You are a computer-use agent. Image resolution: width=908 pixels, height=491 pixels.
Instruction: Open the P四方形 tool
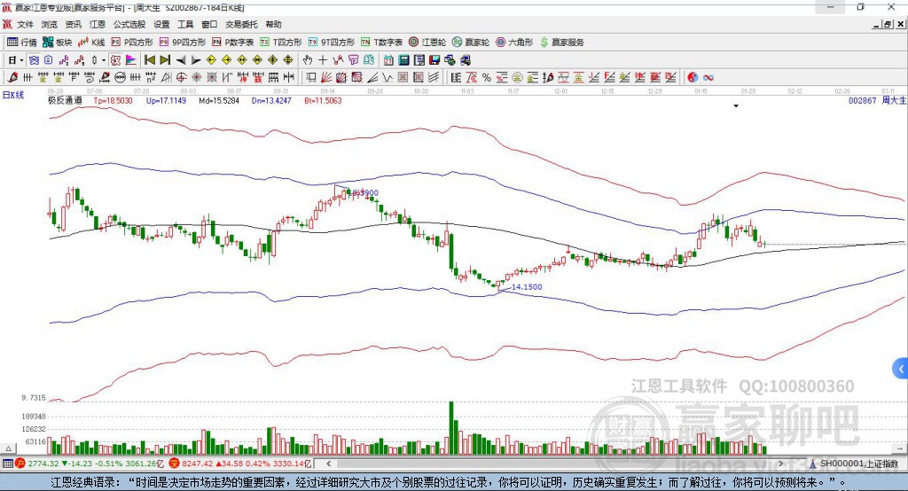tap(132, 43)
